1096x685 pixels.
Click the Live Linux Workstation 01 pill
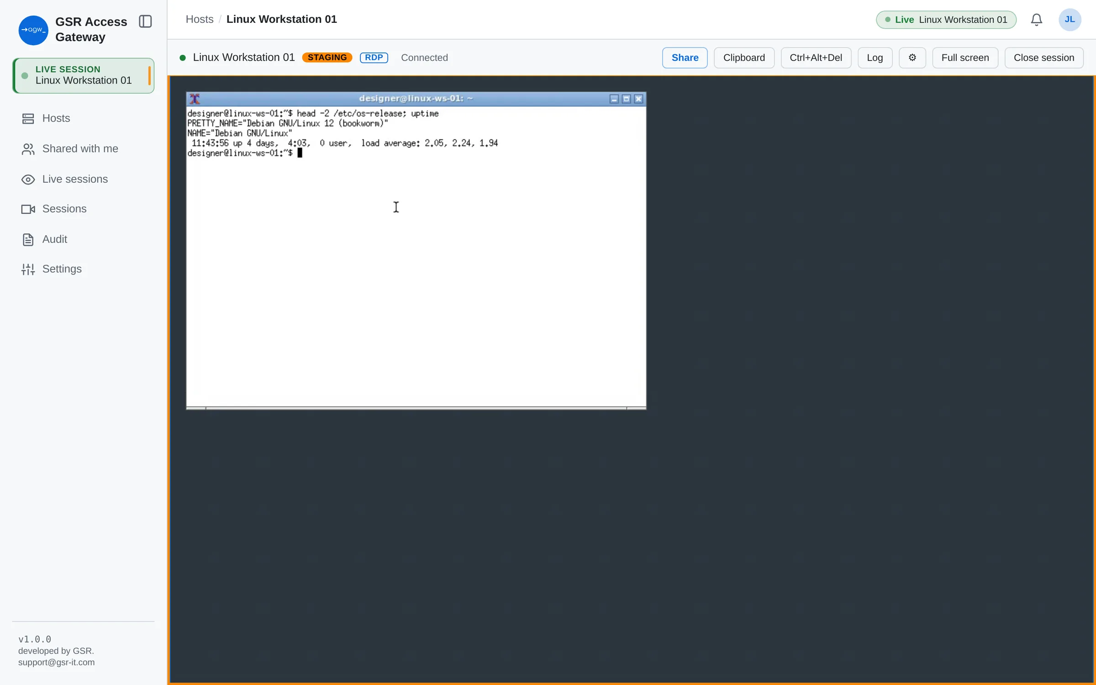click(x=946, y=20)
